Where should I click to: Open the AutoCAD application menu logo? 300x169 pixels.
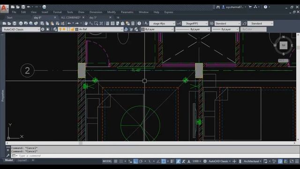(4, 8)
